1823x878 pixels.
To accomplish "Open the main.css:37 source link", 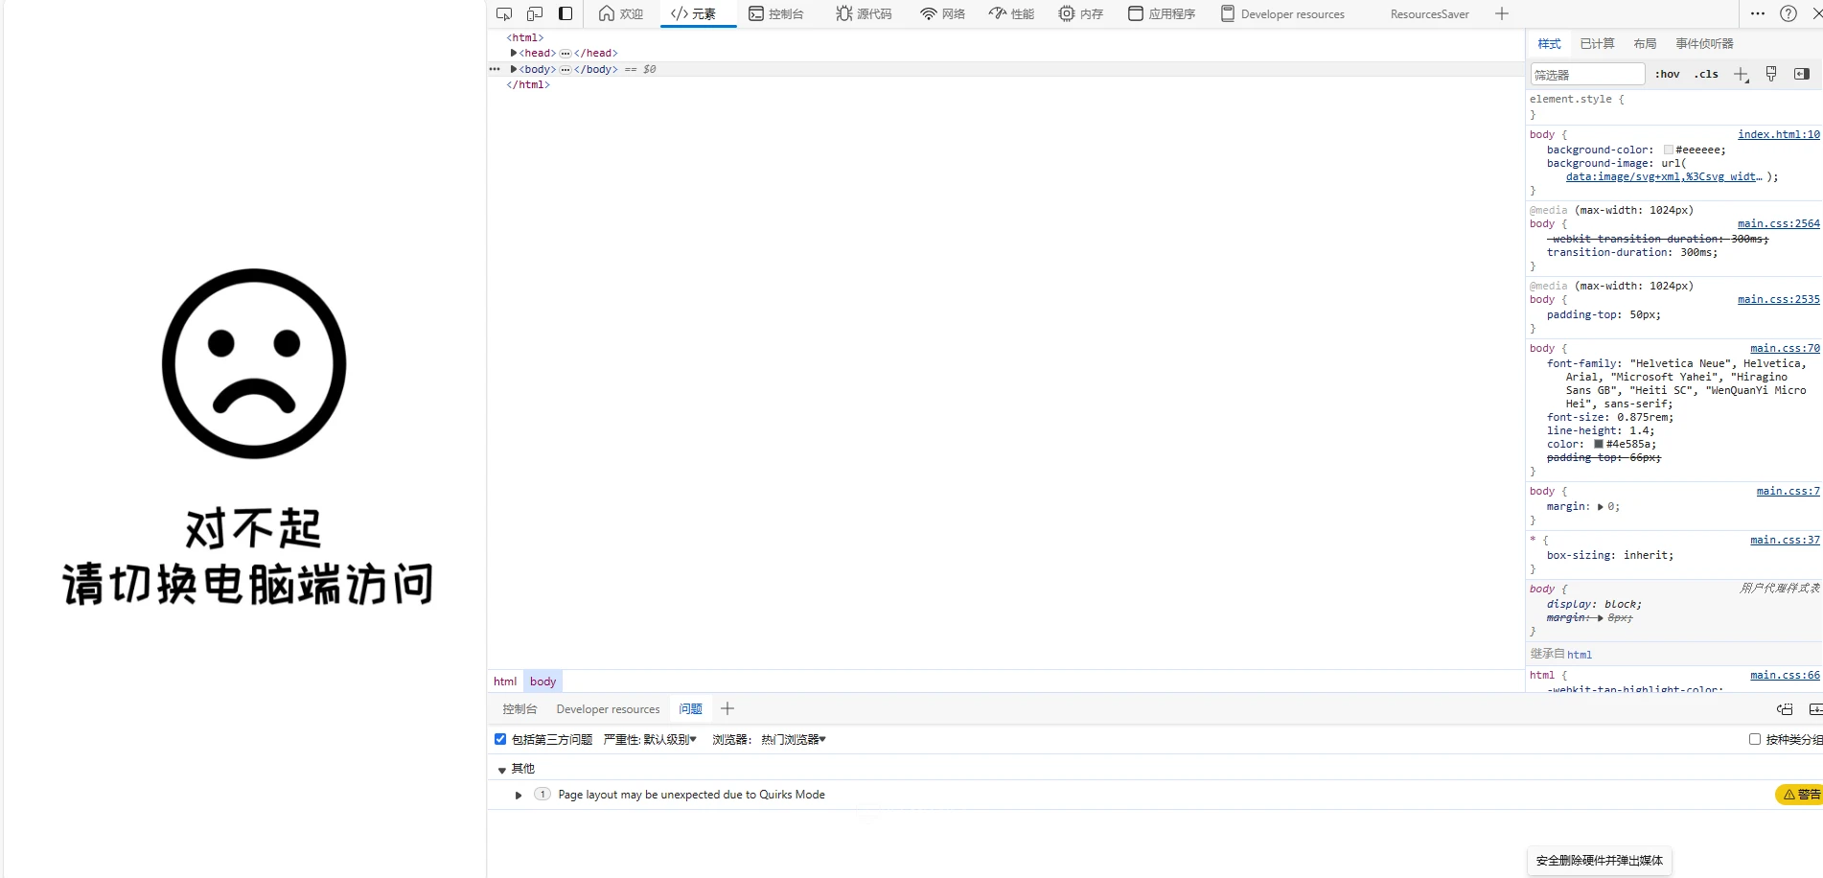I will tap(1785, 540).
